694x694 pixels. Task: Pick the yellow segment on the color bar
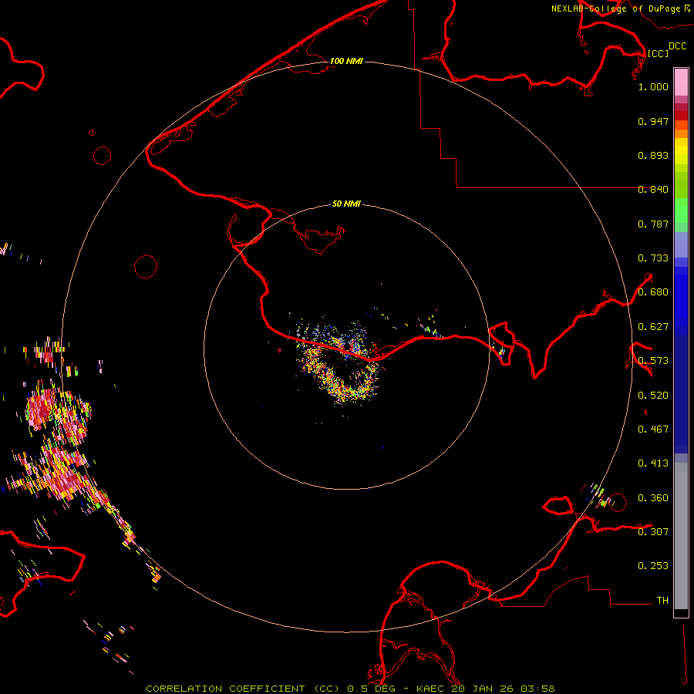pos(681,154)
